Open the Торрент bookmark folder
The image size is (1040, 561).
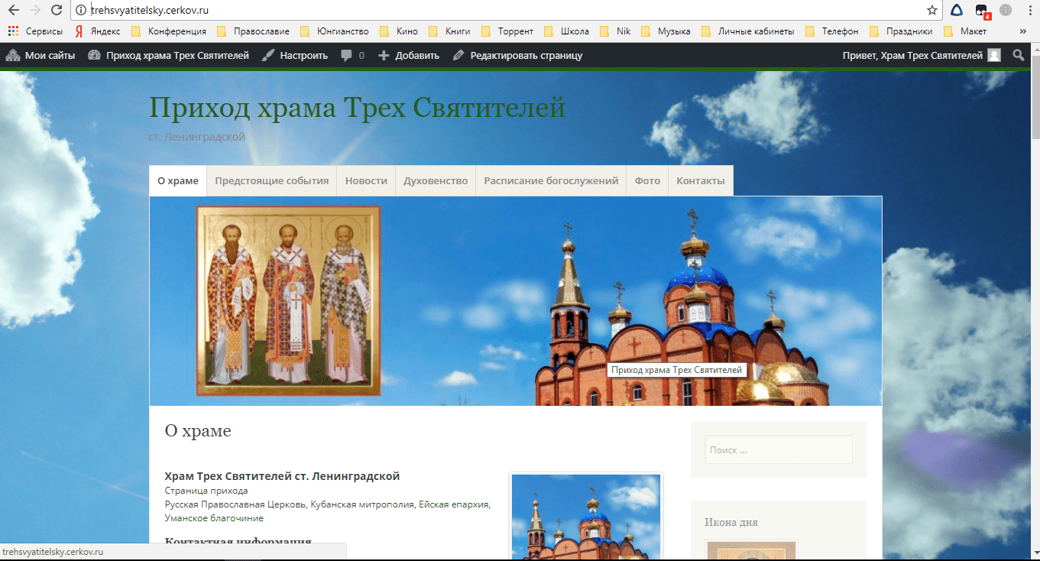507,31
